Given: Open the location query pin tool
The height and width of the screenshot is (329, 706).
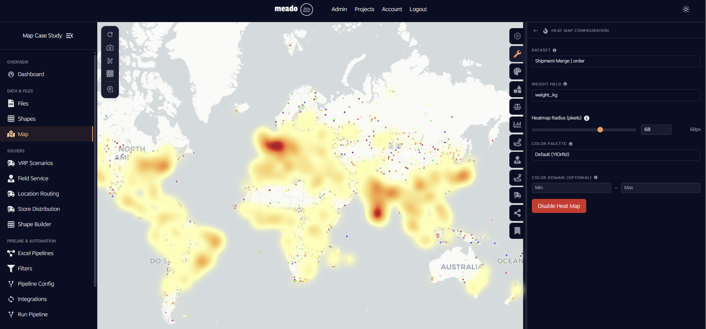Looking at the screenshot, I should [110, 89].
